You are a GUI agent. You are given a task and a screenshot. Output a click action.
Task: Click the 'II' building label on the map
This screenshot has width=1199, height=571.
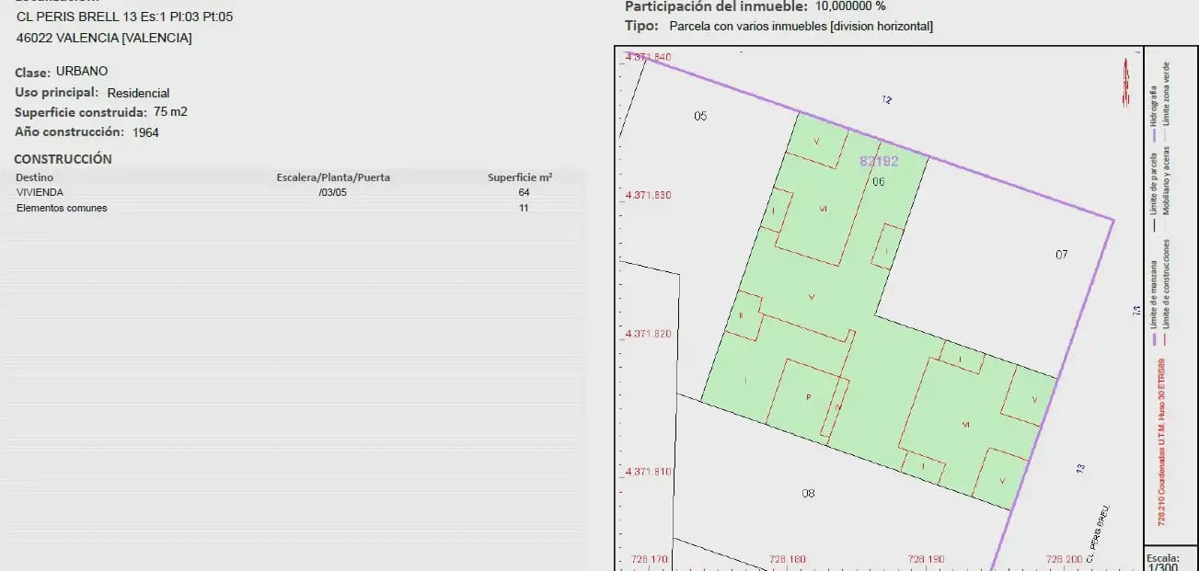[741, 315]
